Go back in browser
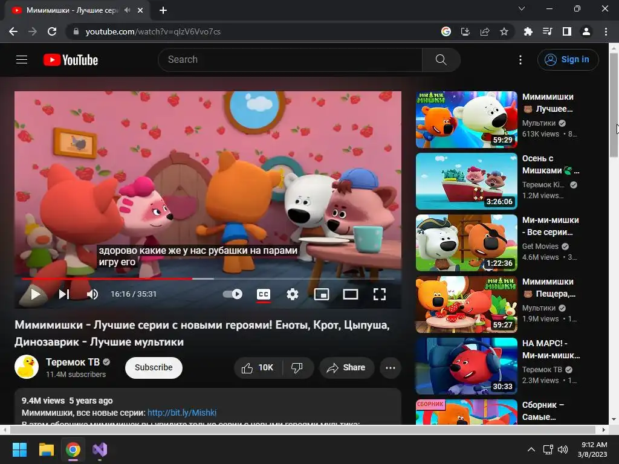The image size is (619, 464). coord(13,31)
